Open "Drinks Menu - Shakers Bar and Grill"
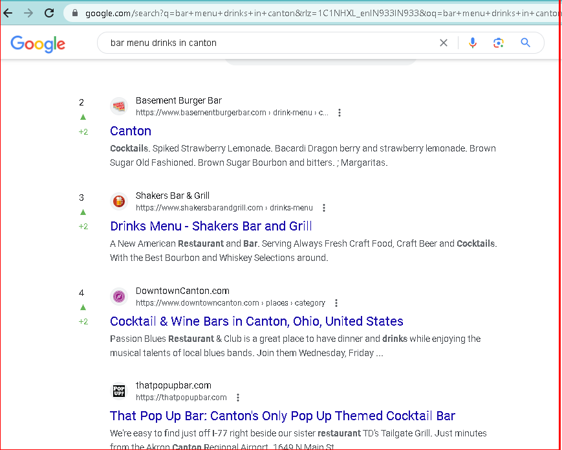Viewport: 562px width, 450px height. point(211,226)
